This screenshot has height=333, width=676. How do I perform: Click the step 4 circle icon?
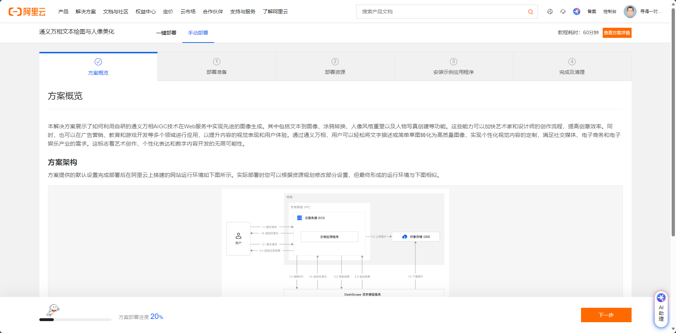(572, 61)
